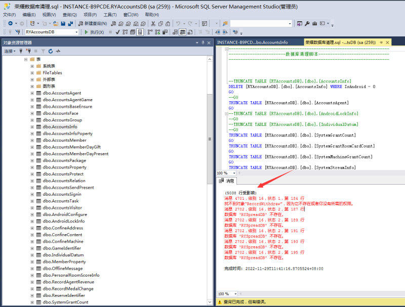Collapse the code region at the top comment
This screenshot has height=307, width=405.
(x=226, y=49)
